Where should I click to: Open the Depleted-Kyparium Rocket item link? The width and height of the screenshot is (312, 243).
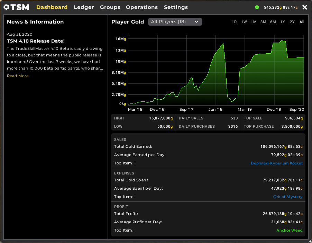click(x=276, y=163)
